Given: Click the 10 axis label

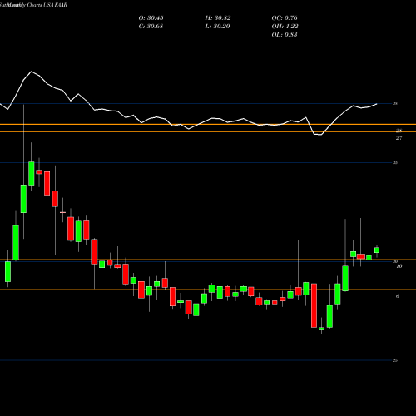Looking at the screenshot, I should (399, 266).
